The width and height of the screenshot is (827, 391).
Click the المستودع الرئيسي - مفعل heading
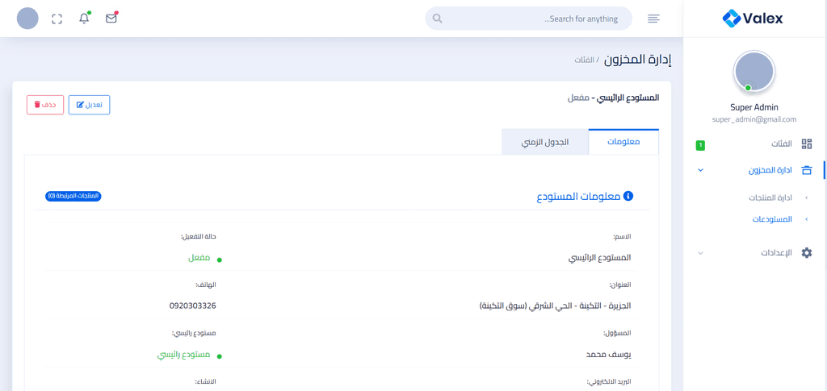pyautogui.click(x=614, y=98)
